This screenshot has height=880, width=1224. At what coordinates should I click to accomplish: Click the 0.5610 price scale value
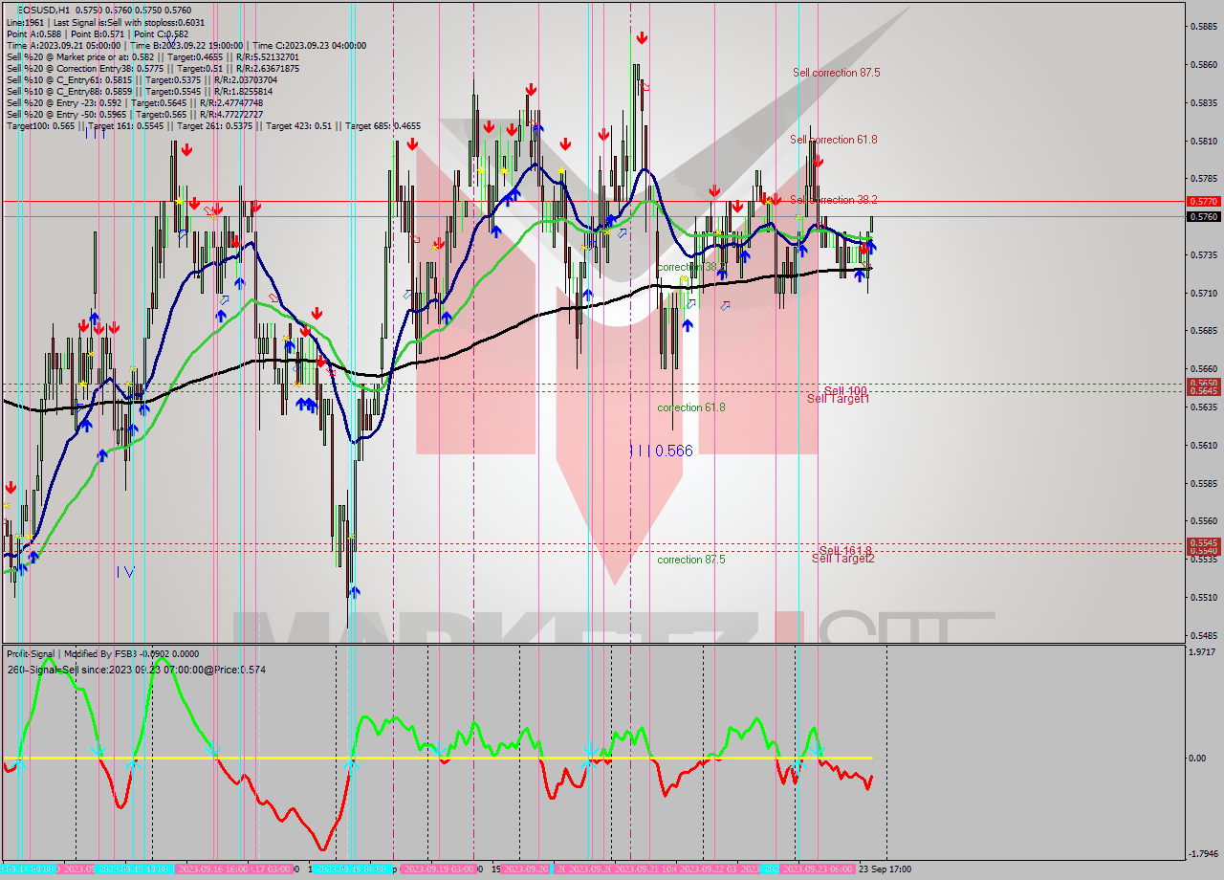pos(1203,445)
